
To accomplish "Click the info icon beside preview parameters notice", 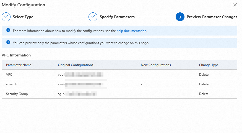I will pos(8,43).
